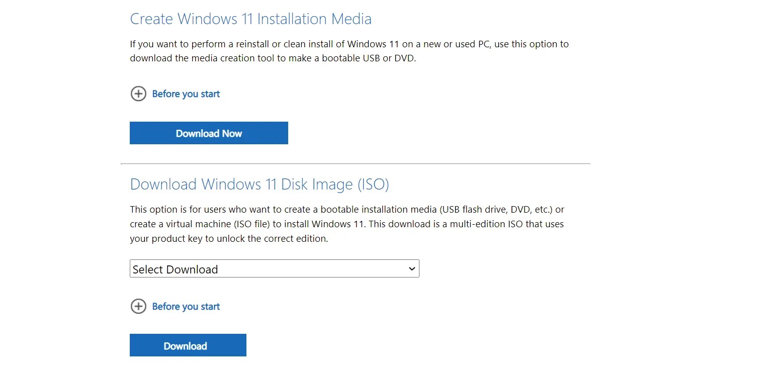Viewport: 769px width, 372px height.
Task: Click Download under the ISO section
Action: pyautogui.click(x=188, y=345)
